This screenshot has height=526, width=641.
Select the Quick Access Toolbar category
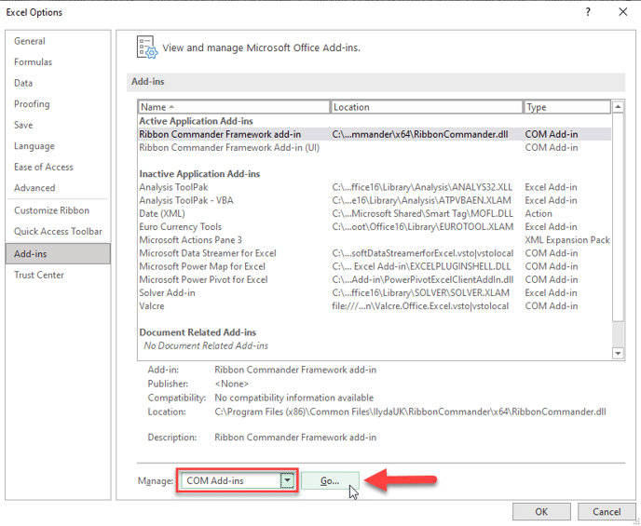pos(58,231)
